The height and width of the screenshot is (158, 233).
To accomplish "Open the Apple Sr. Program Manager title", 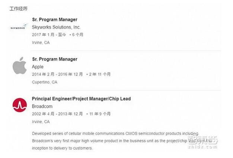I will tap(55, 59).
